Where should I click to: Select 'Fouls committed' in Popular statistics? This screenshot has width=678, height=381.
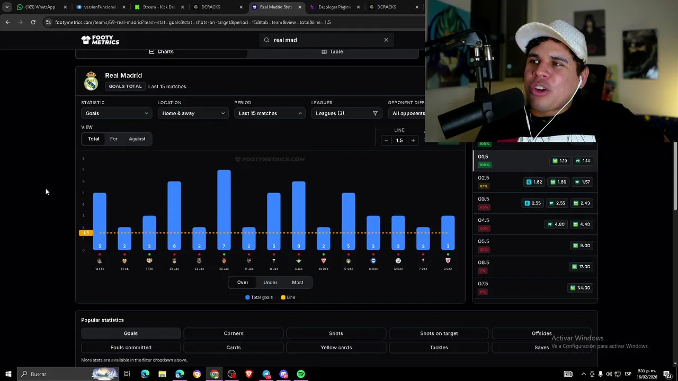point(131,348)
